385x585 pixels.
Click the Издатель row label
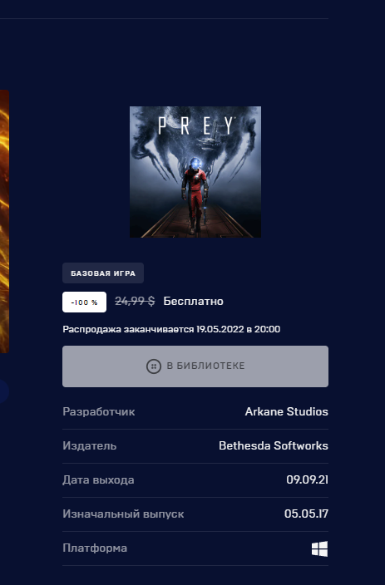pyautogui.click(x=90, y=446)
